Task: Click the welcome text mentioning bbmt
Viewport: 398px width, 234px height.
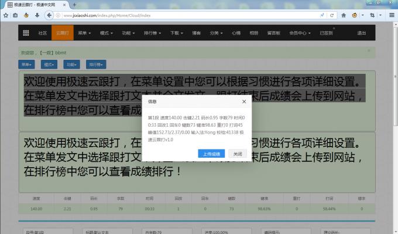Action: [x=43, y=53]
